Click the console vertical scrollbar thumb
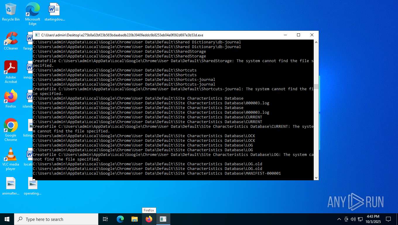The width and height of the screenshot is (398, 225). [316, 86]
